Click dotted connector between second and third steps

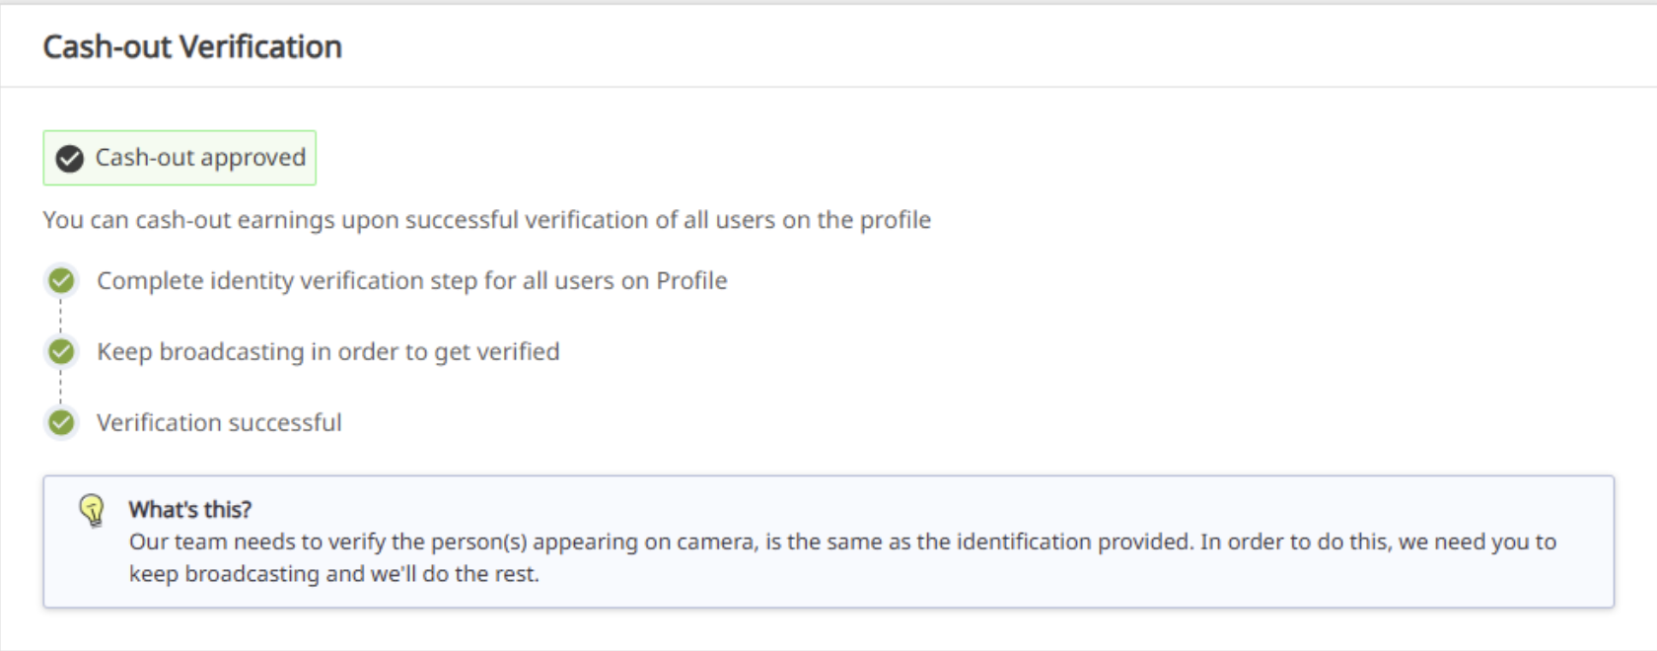[61, 387]
